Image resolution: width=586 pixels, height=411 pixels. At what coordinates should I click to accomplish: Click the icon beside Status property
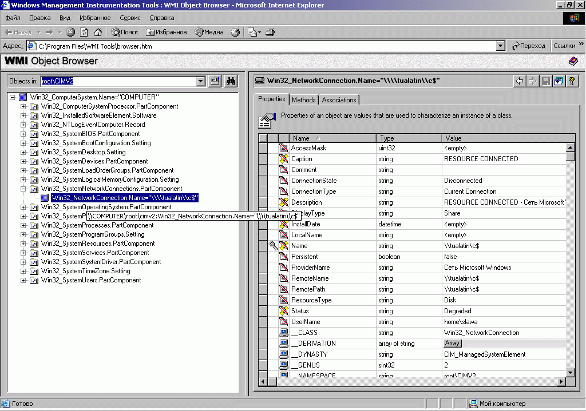point(284,310)
